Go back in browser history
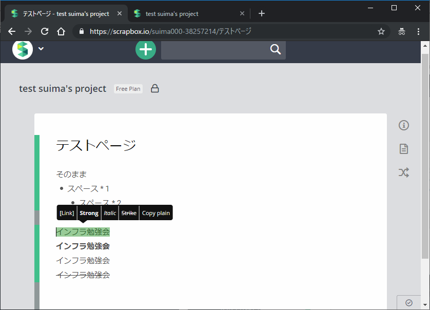 [12, 31]
